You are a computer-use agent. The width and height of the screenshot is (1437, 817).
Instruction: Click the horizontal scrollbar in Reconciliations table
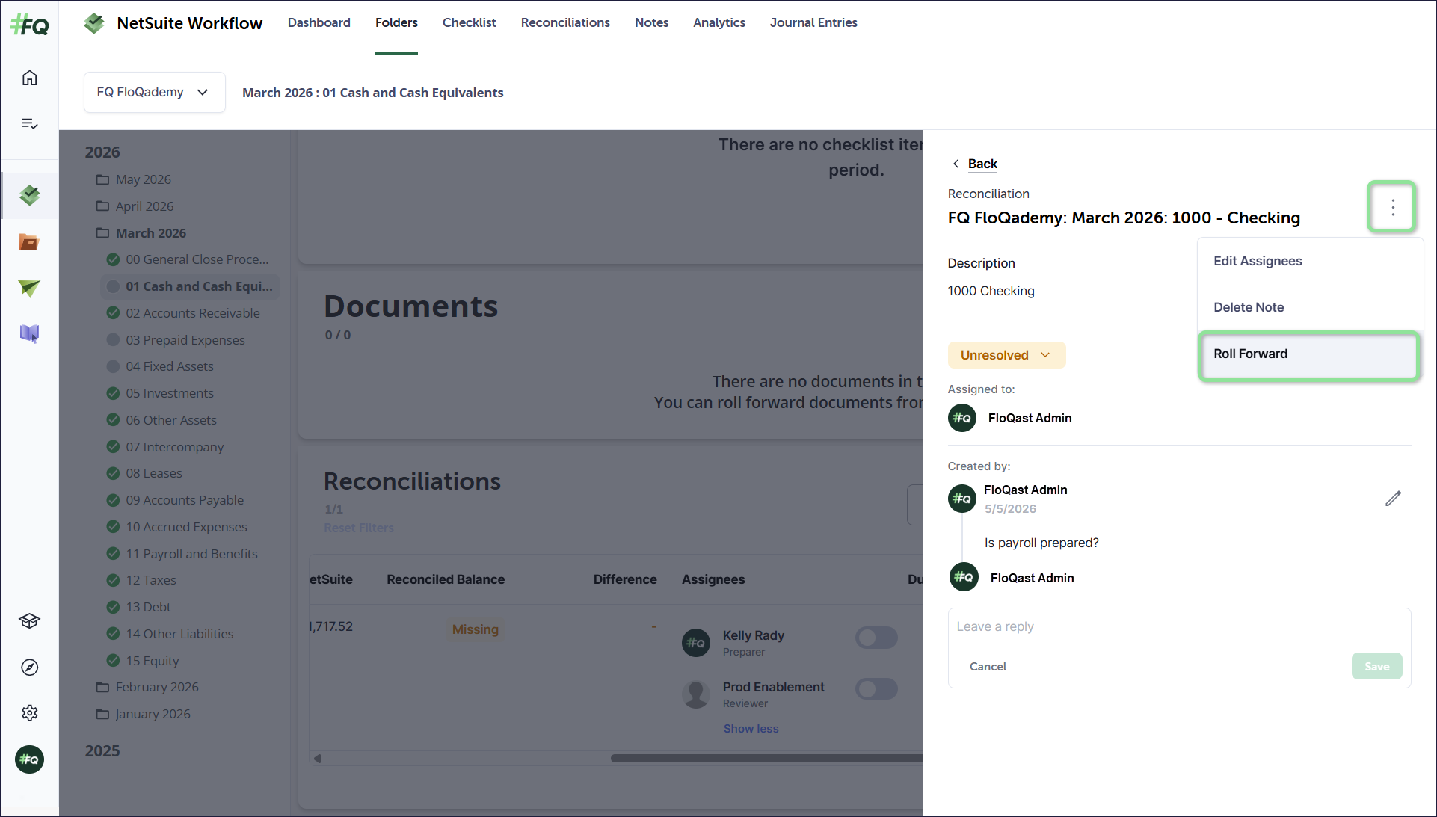[x=766, y=758]
